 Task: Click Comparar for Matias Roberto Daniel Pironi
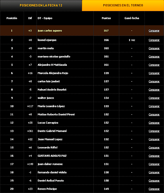(x=154, y=115)
